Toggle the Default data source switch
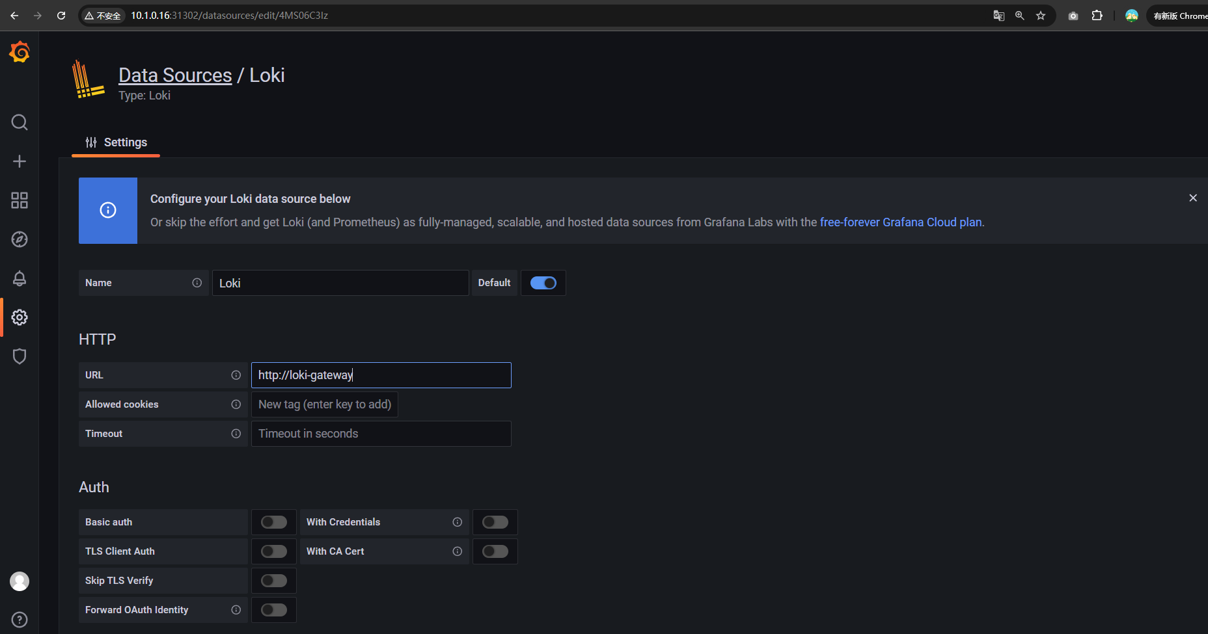This screenshot has width=1208, height=634. click(543, 283)
